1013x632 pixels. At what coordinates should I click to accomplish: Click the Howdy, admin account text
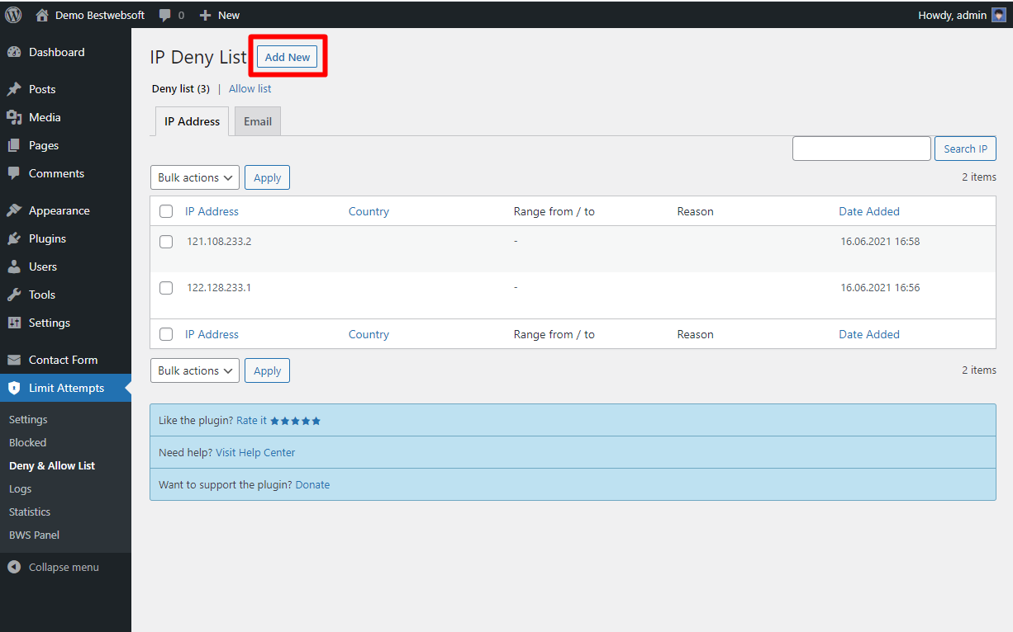[x=952, y=15]
